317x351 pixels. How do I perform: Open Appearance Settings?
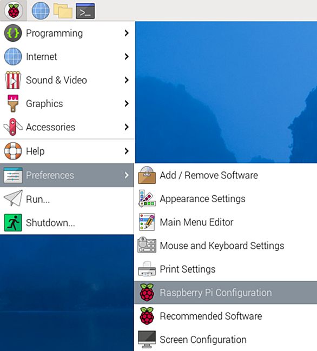tap(226, 198)
